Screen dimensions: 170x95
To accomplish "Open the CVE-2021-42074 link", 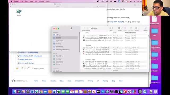I will click(x=116, y=22).
